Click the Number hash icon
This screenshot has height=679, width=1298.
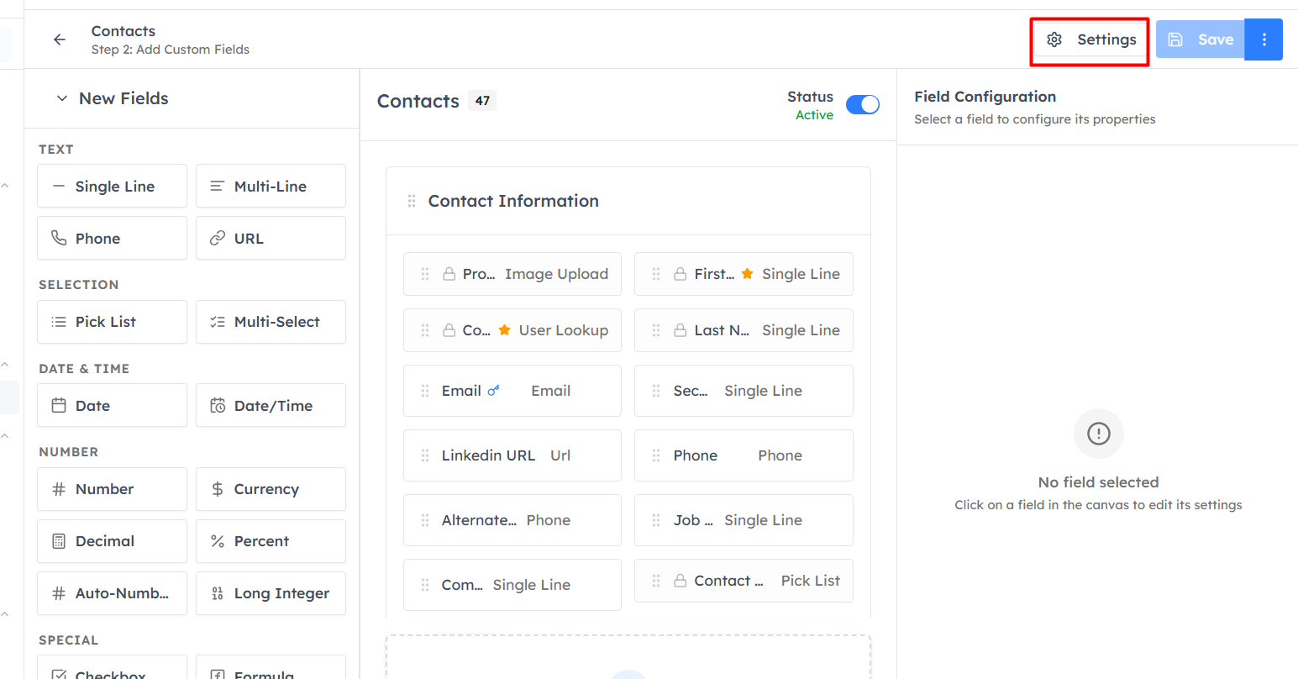click(59, 488)
